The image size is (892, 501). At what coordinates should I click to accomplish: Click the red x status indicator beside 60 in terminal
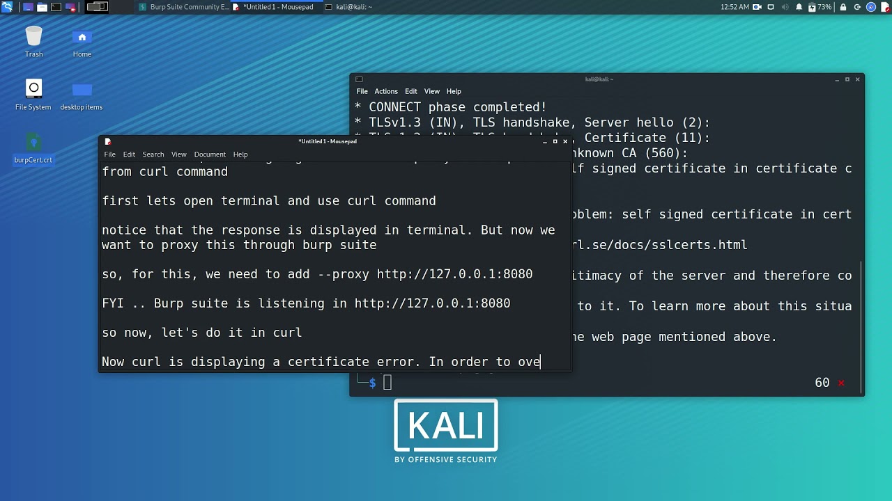click(x=841, y=383)
